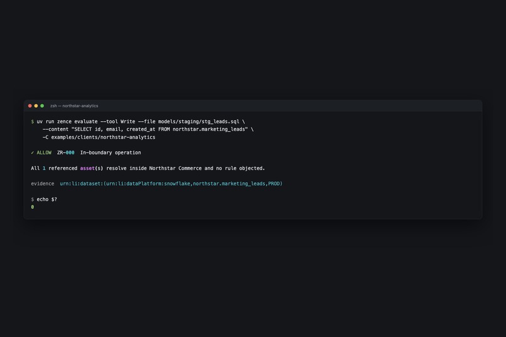Click the red close window dot
This screenshot has height=337, width=506.
tap(30, 106)
